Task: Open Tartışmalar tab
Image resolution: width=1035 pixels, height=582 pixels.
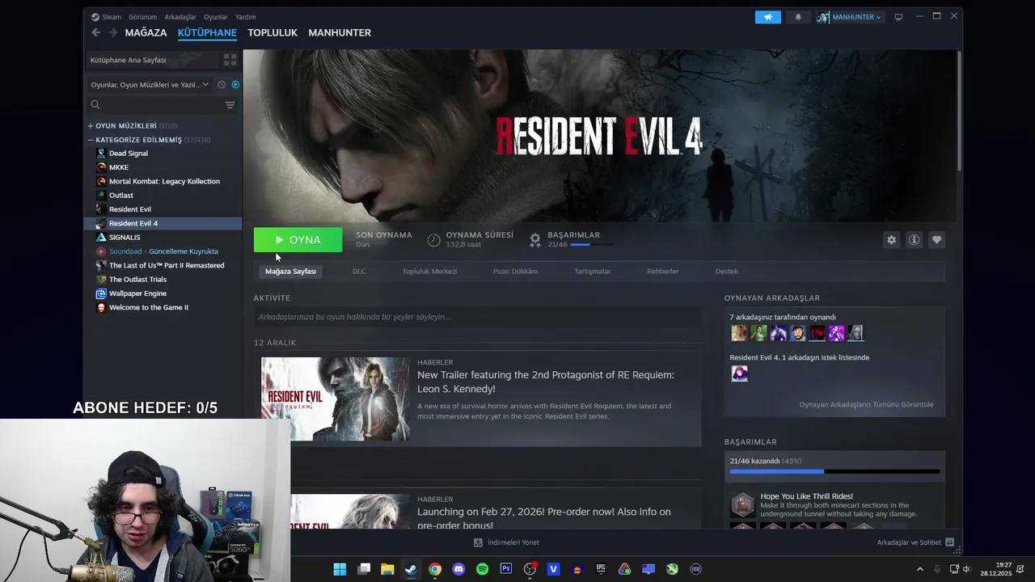Action: [593, 272]
